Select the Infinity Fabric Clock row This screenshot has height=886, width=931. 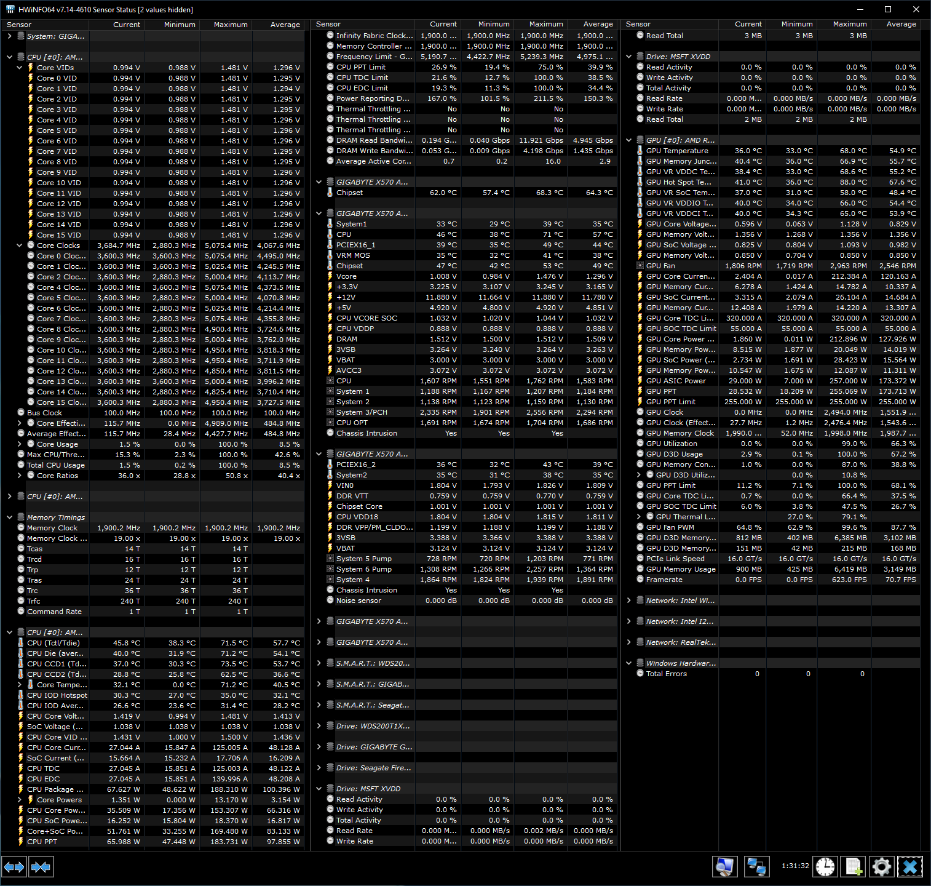465,36
